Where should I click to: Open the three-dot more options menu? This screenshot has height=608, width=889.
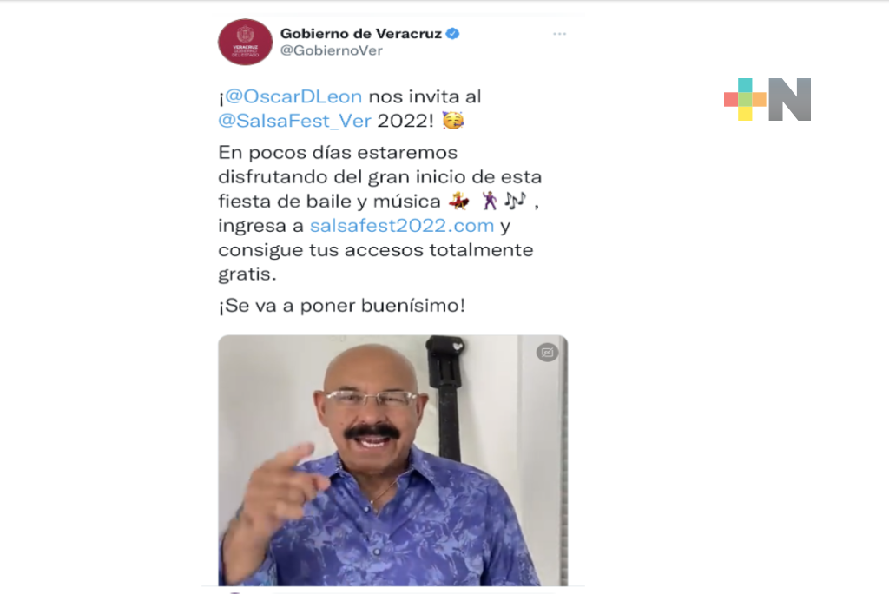click(x=560, y=34)
